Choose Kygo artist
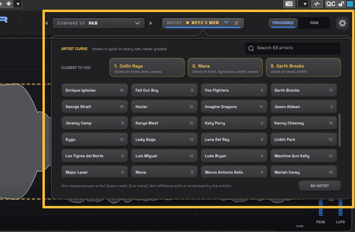 pos(95,139)
